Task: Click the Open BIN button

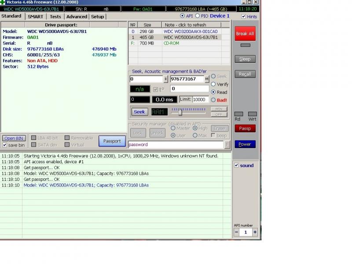Action: [14, 138]
